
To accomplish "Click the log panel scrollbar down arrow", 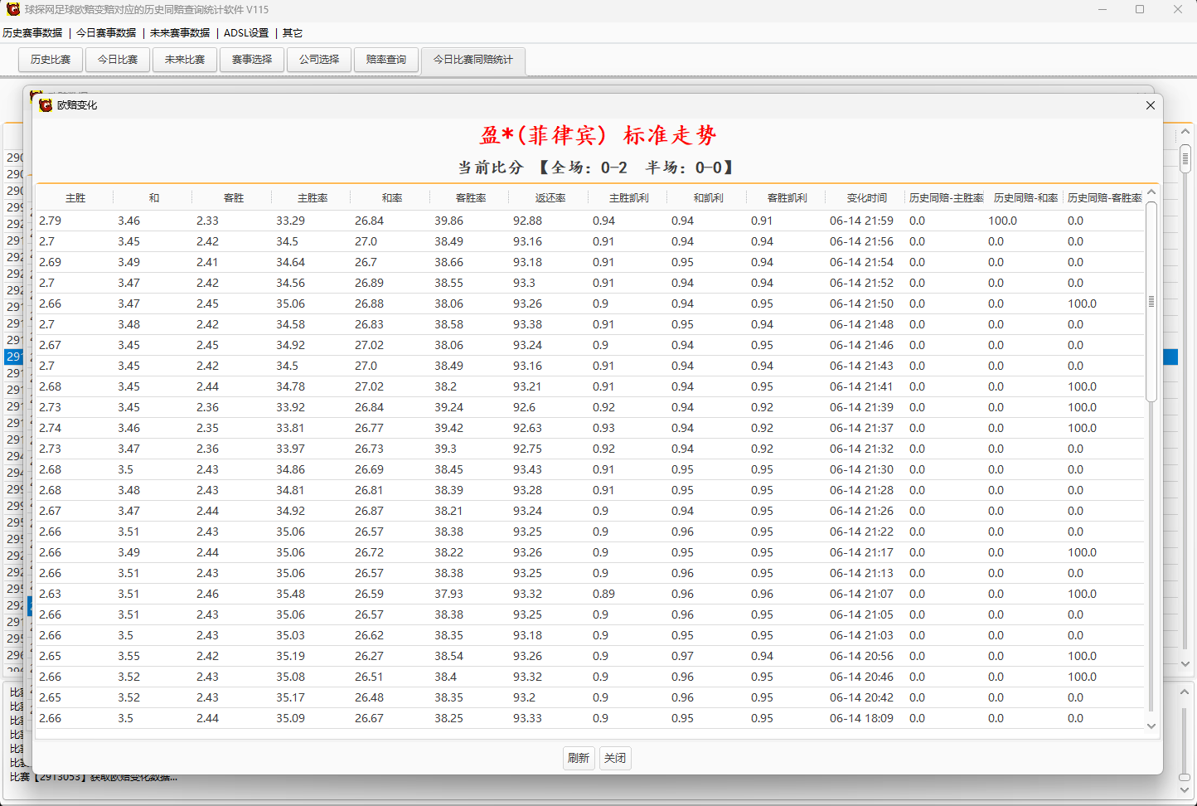I will (1185, 789).
